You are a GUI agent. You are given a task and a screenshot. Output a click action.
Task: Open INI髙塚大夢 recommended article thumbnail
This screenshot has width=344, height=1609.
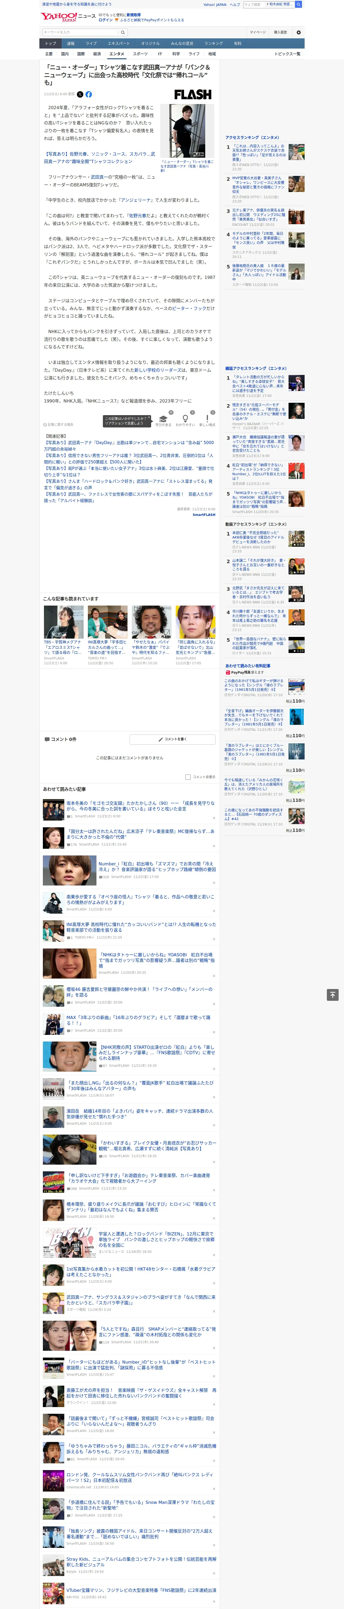107,622
